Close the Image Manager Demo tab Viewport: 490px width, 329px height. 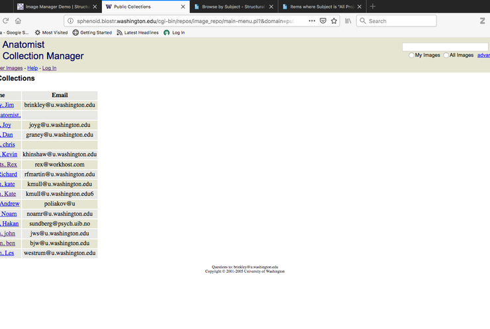tap(95, 7)
